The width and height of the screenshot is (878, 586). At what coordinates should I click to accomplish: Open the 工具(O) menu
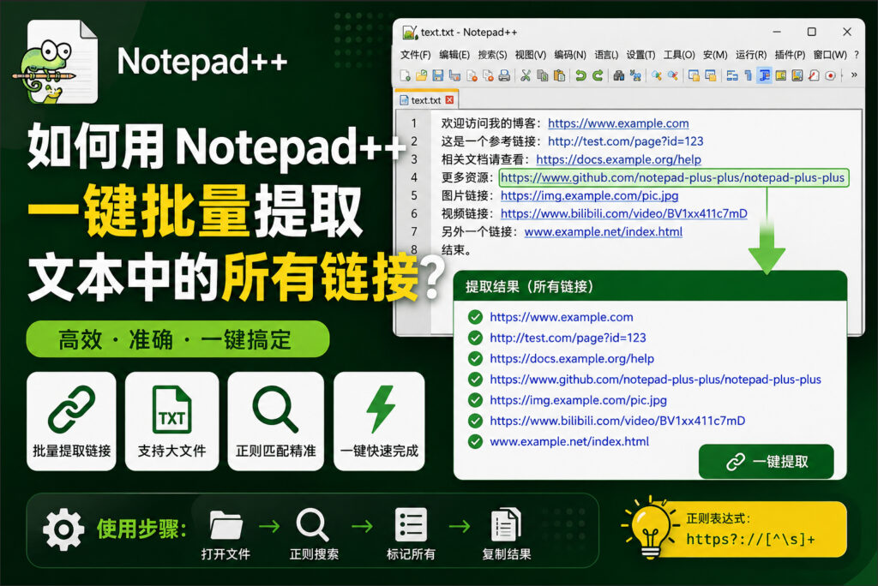(679, 55)
